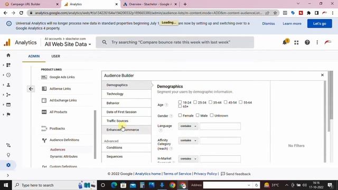Open the Analytics Home icon in sidebar
This screenshot has width=338, height=190.
[x=8, y=55]
